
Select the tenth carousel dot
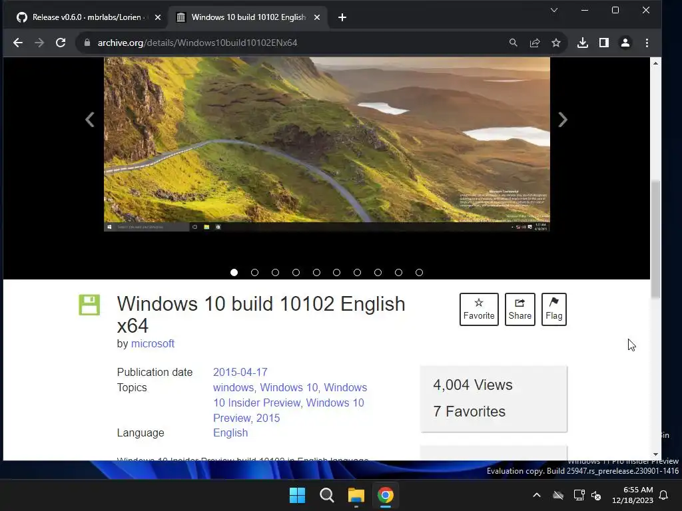point(420,272)
